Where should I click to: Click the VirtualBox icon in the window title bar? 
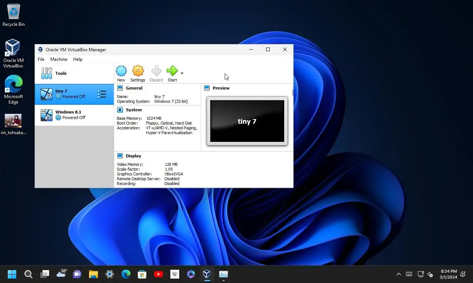point(41,50)
